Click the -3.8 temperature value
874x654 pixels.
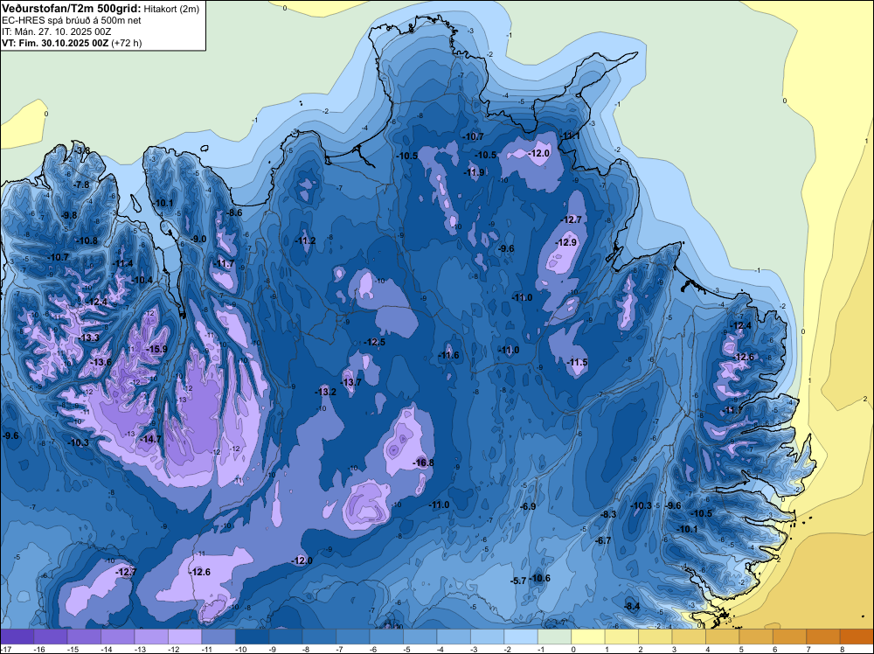tap(83, 151)
